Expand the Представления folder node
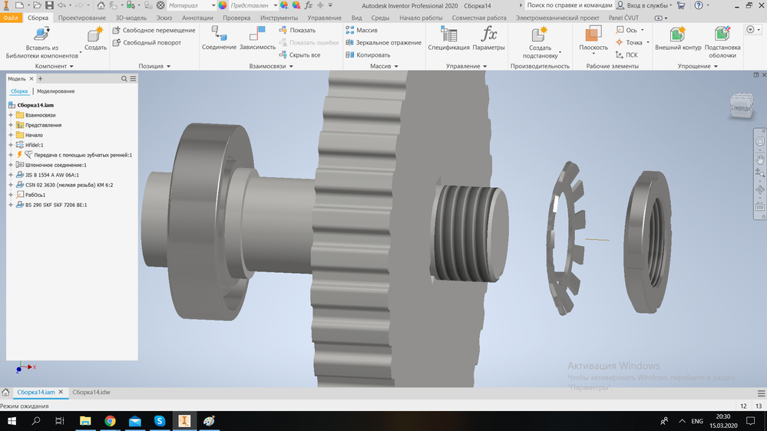Screen dimensions: 767x431 click(x=11, y=125)
